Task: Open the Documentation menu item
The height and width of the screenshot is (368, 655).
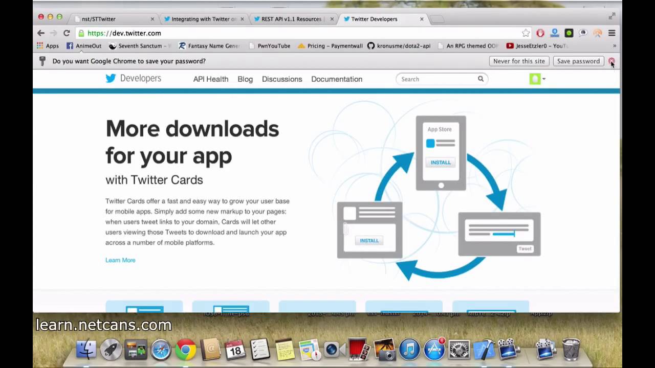Action: coord(337,79)
